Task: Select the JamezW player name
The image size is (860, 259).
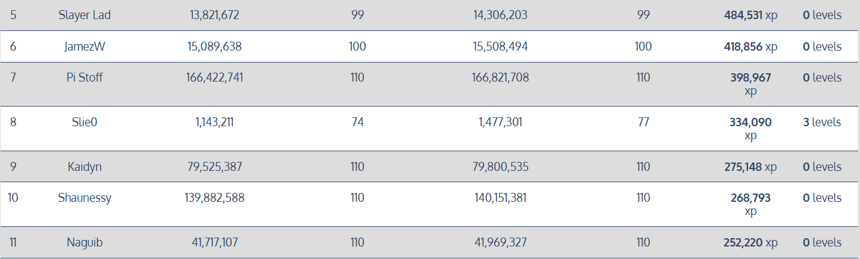Action: pyautogui.click(x=85, y=46)
